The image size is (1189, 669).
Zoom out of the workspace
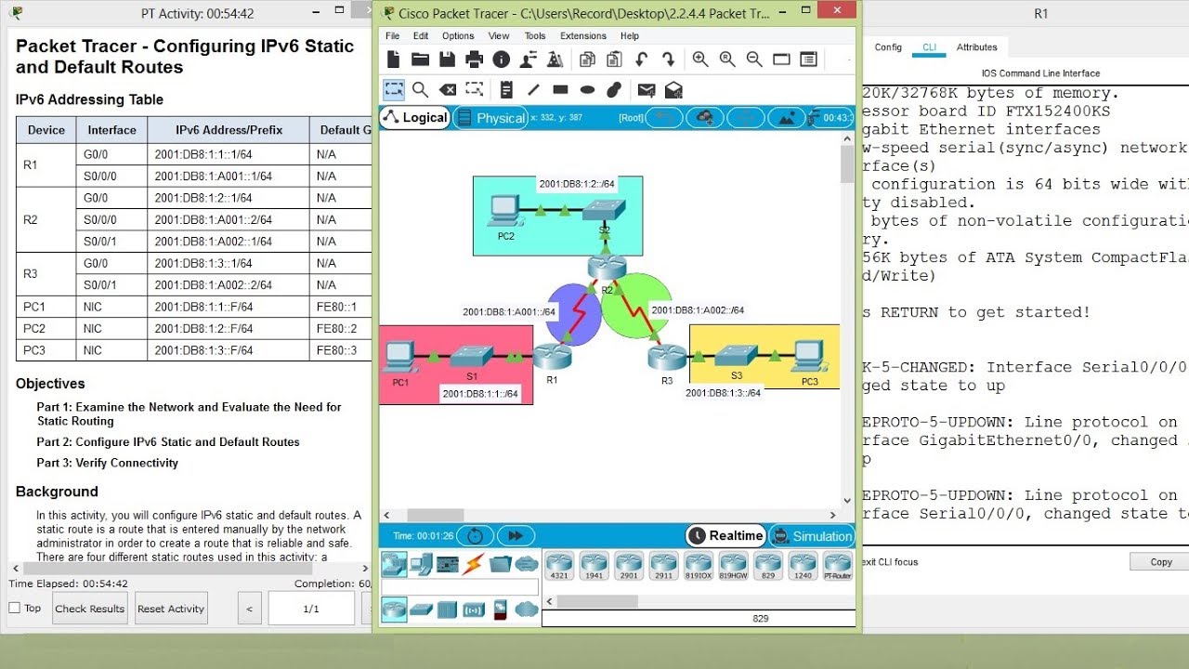coord(754,59)
